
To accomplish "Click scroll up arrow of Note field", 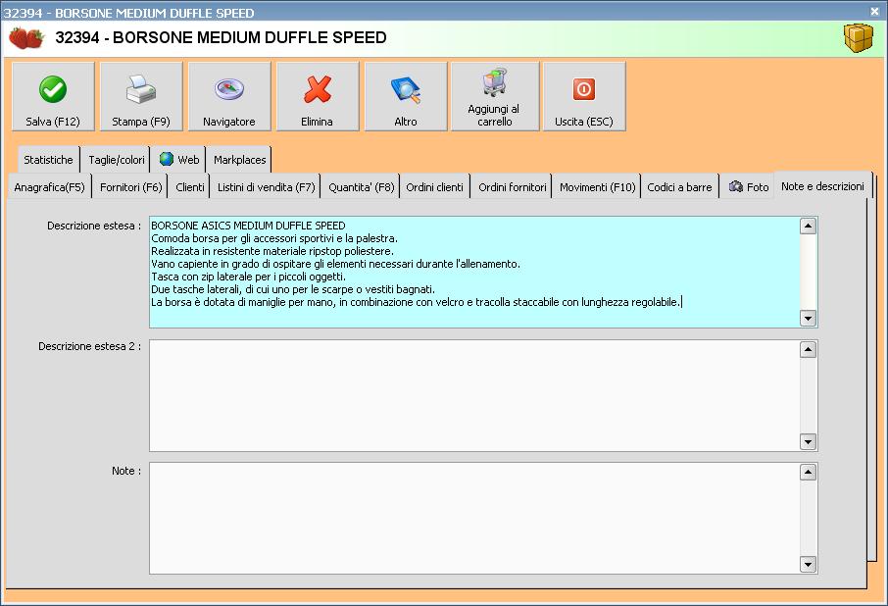I will tap(809, 472).
